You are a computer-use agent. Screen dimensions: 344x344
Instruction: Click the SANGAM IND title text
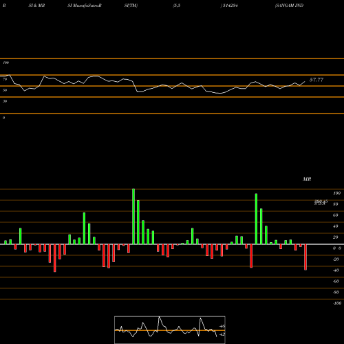click(289, 6)
